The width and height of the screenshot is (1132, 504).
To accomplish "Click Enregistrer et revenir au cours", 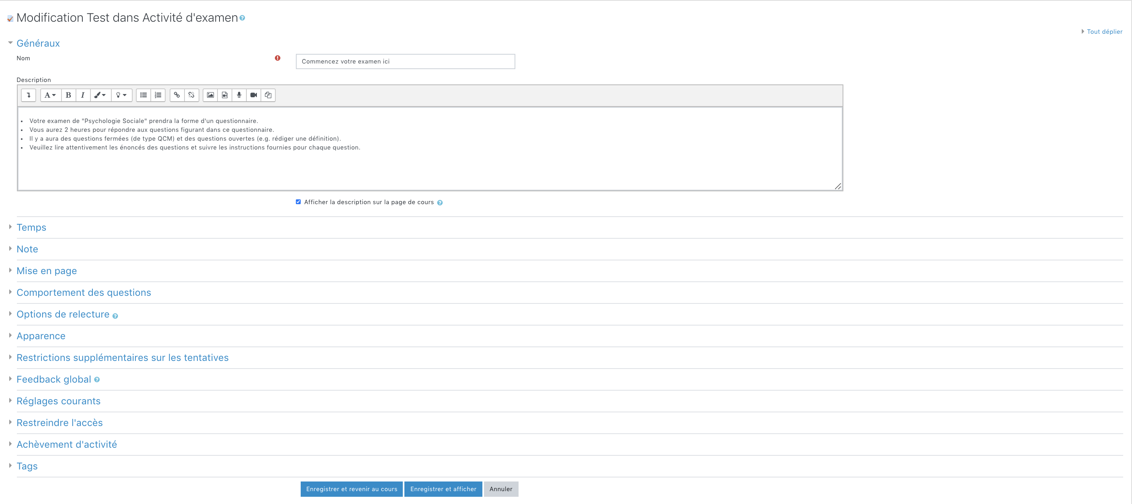I will (x=351, y=489).
